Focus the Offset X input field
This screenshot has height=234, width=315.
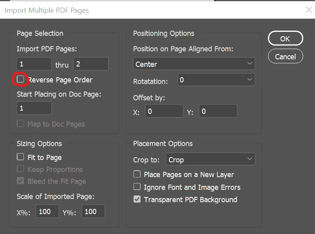click(x=164, y=111)
